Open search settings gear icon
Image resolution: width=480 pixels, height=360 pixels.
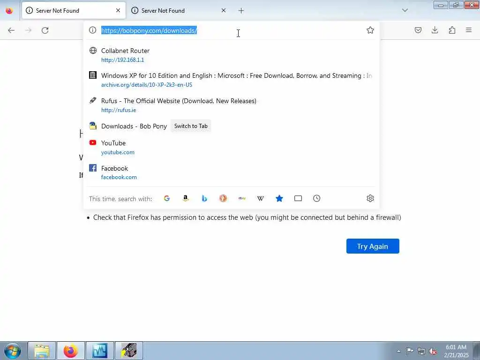tap(370, 198)
